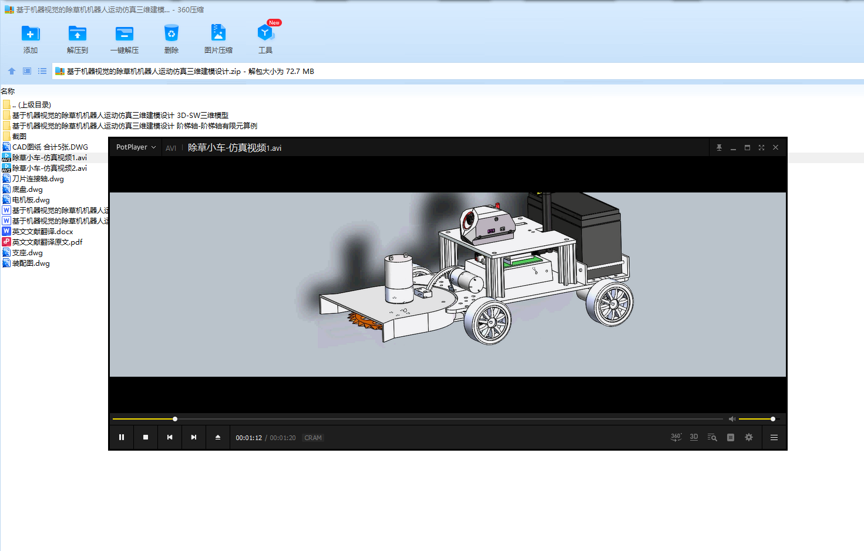Select the 3D-SW三维模型 folder
The width and height of the screenshot is (864, 551).
click(x=116, y=115)
